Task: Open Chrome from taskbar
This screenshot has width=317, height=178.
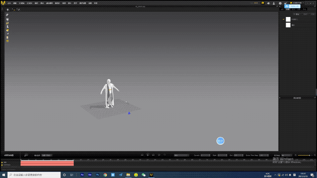Action: click(105, 175)
